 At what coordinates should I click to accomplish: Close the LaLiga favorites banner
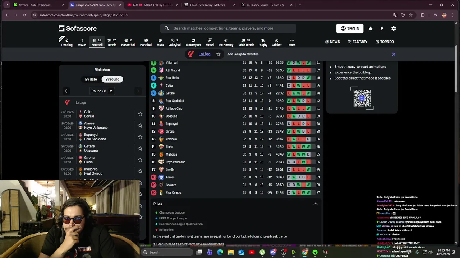pos(394,54)
